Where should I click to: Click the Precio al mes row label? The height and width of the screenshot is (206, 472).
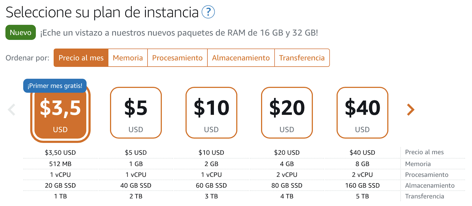pyautogui.click(x=425, y=152)
